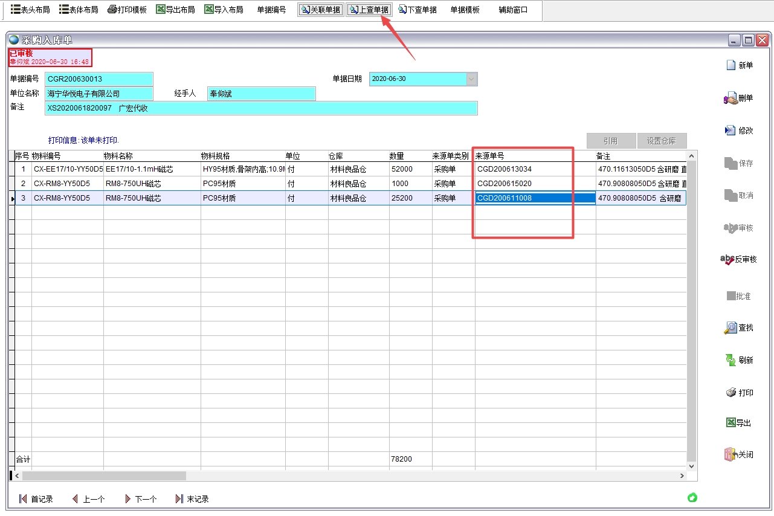
Task: Refresh data with the 刷新 icon
Action: pos(730,360)
